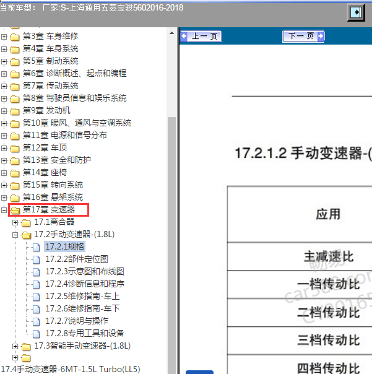
Task: Click the panel collapse arrow button at top right
Action: click(356, 12)
